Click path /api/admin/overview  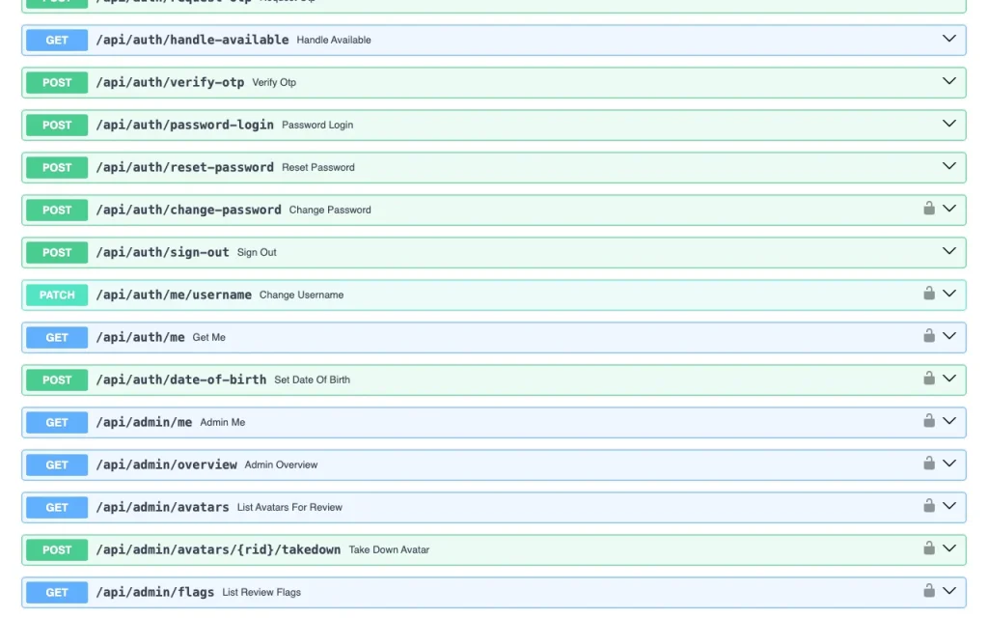tap(166, 464)
